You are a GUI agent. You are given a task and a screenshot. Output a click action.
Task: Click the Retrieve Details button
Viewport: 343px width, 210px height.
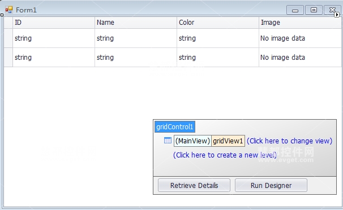coord(194,185)
